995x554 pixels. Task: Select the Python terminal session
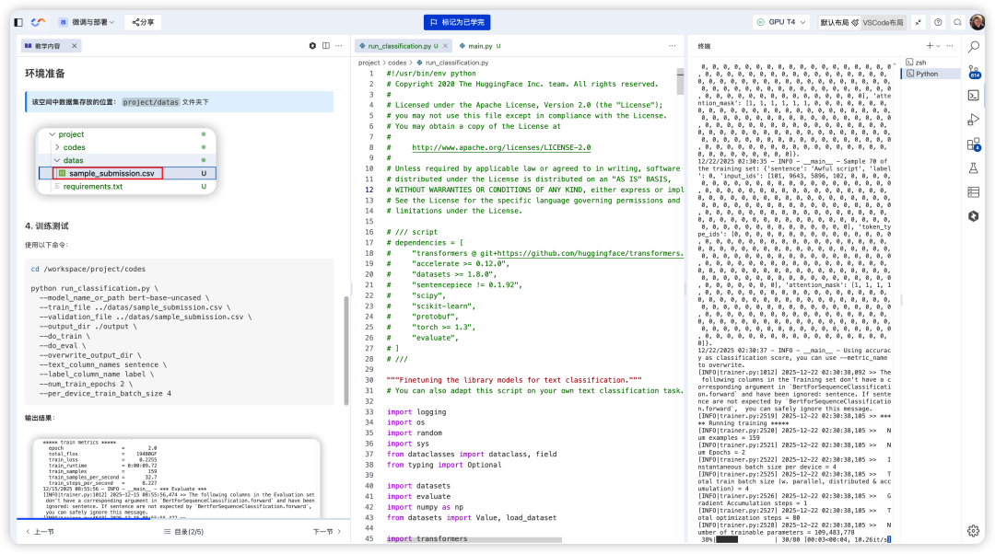928,75
